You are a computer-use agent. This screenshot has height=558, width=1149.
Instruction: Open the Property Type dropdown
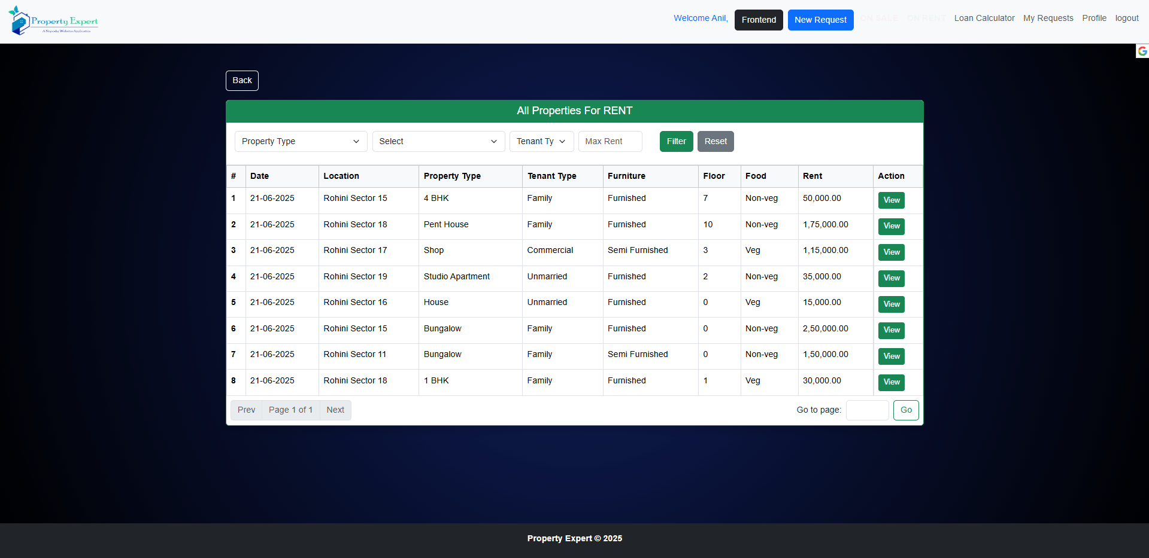pyautogui.click(x=300, y=142)
